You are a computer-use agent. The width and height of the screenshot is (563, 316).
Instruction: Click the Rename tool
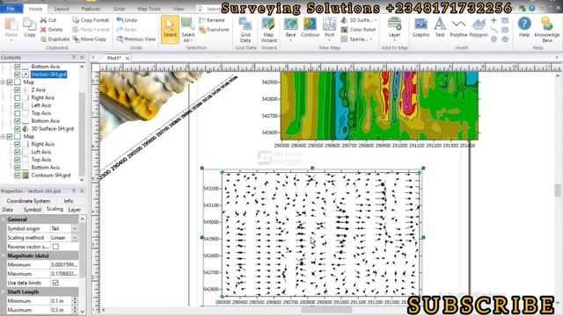click(x=212, y=20)
